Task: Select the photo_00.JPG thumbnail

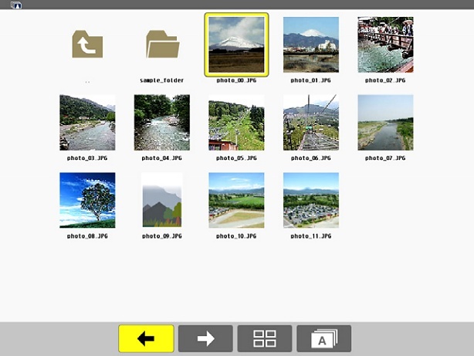Action: pyautogui.click(x=236, y=45)
